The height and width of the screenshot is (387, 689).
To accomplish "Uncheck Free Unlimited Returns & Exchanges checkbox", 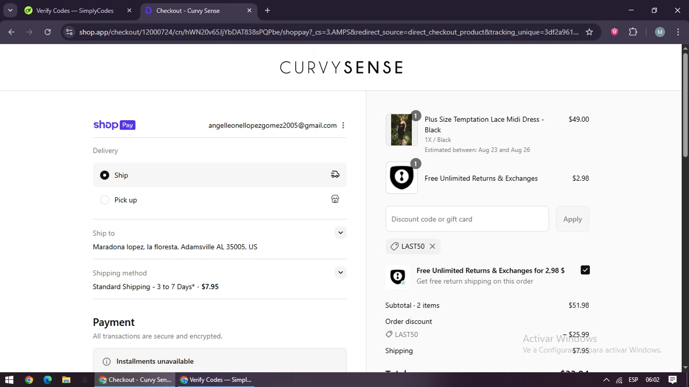I will [585, 270].
